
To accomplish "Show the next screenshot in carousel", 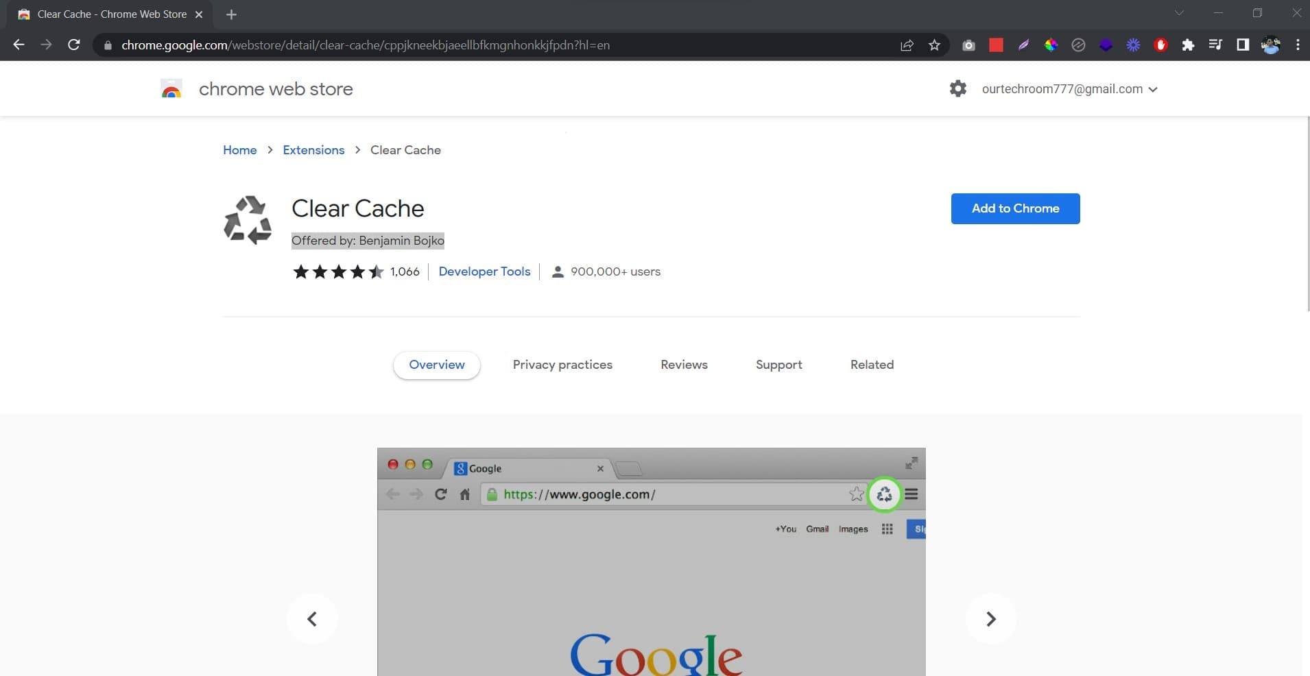I will (991, 619).
